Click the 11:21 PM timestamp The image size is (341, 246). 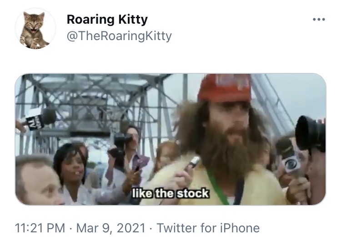[x=40, y=228]
